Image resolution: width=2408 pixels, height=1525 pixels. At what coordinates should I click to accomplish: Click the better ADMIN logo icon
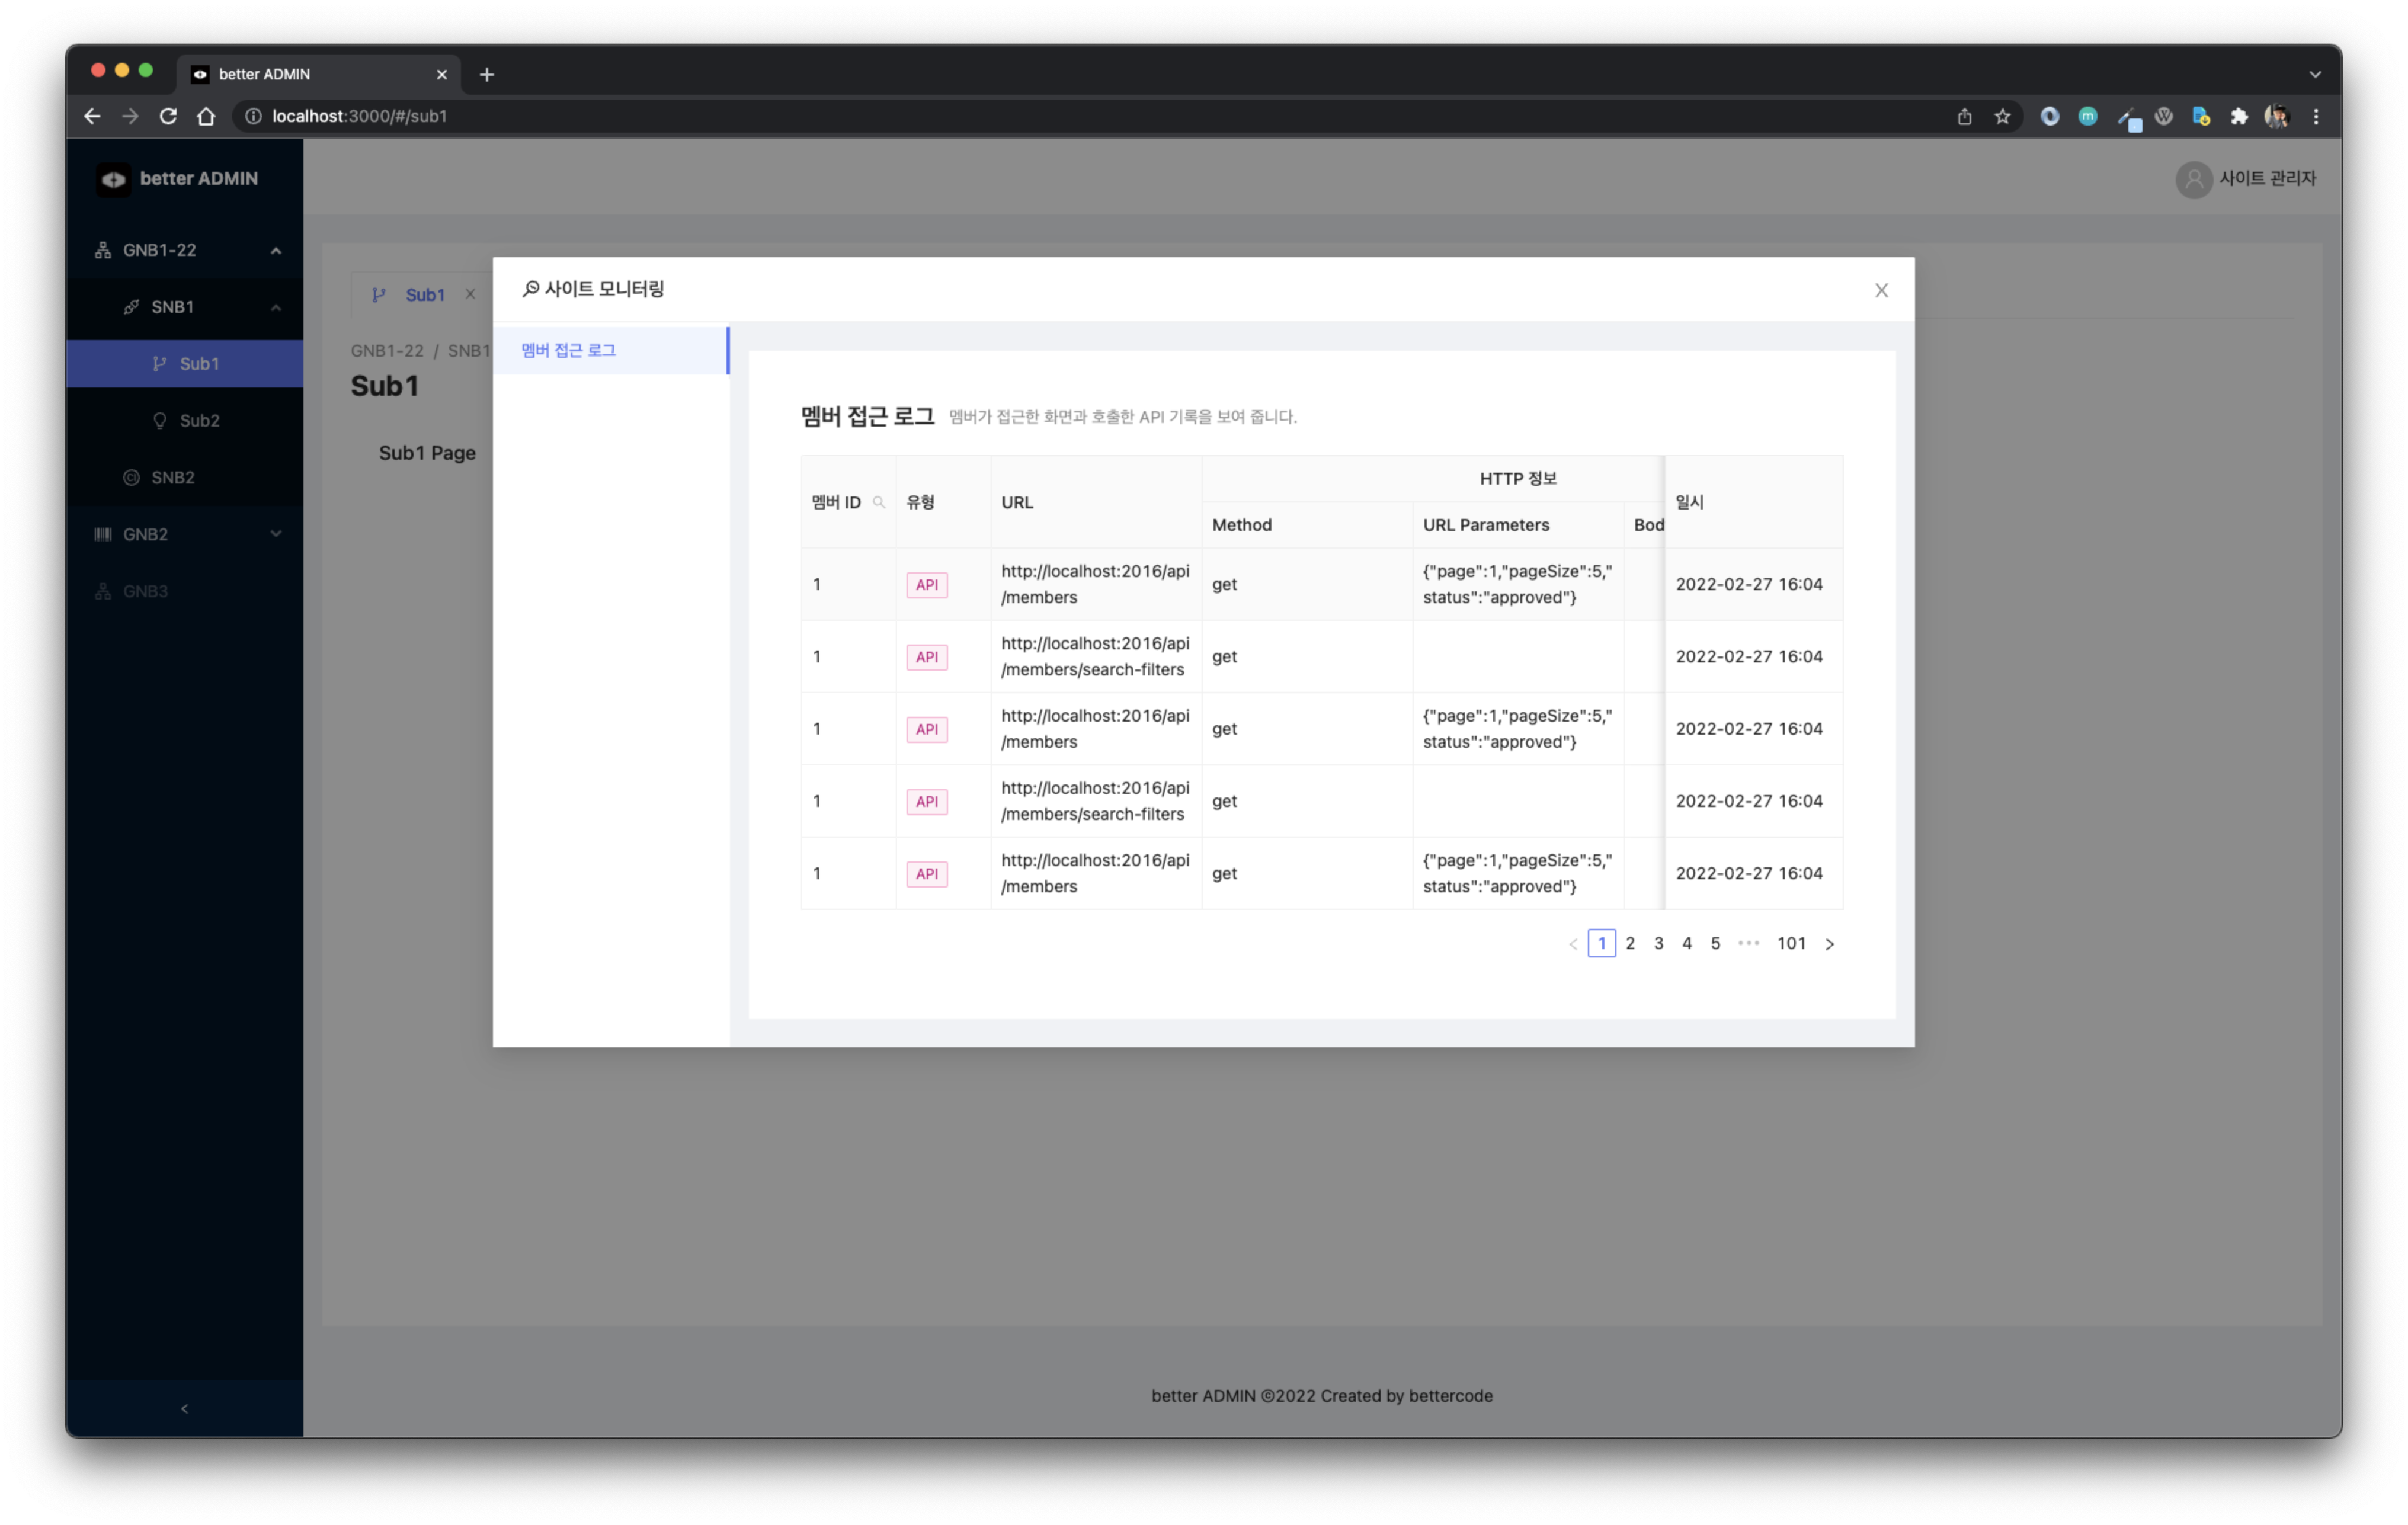(113, 179)
